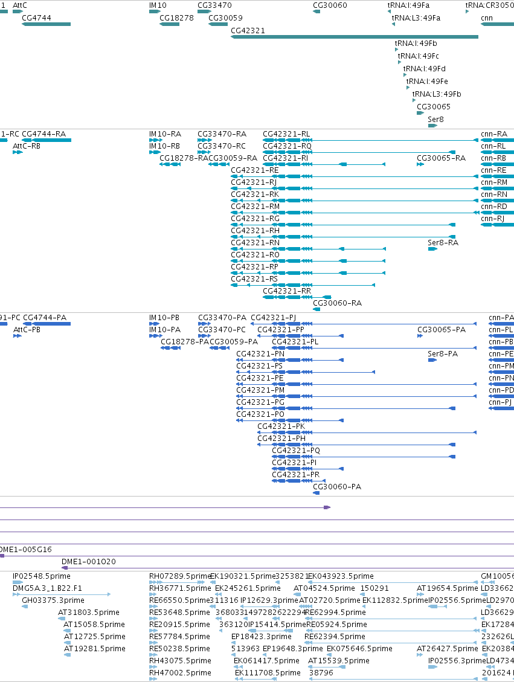
Task: Click EST DMG5A.3_1.B22.F1
Action: coord(62,594)
